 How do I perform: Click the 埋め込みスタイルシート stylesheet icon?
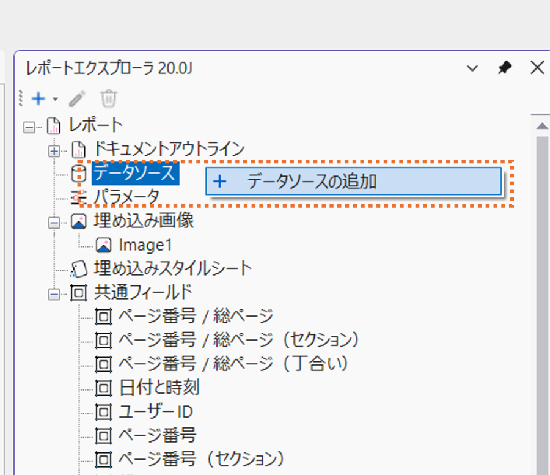point(80,268)
